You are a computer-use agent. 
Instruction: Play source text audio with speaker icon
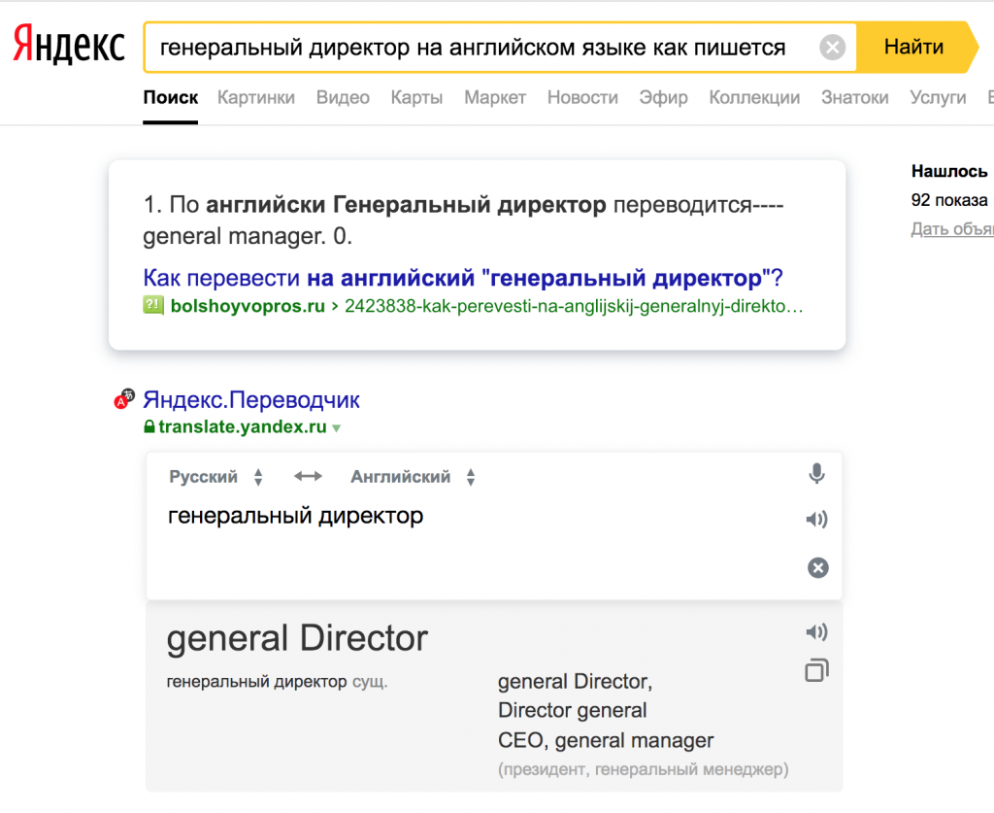pos(817,520)
